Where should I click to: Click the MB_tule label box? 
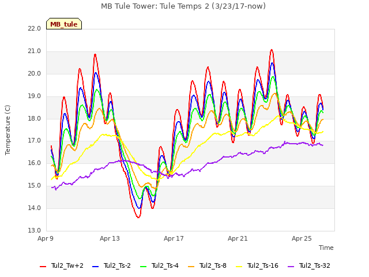pos(64,24)
